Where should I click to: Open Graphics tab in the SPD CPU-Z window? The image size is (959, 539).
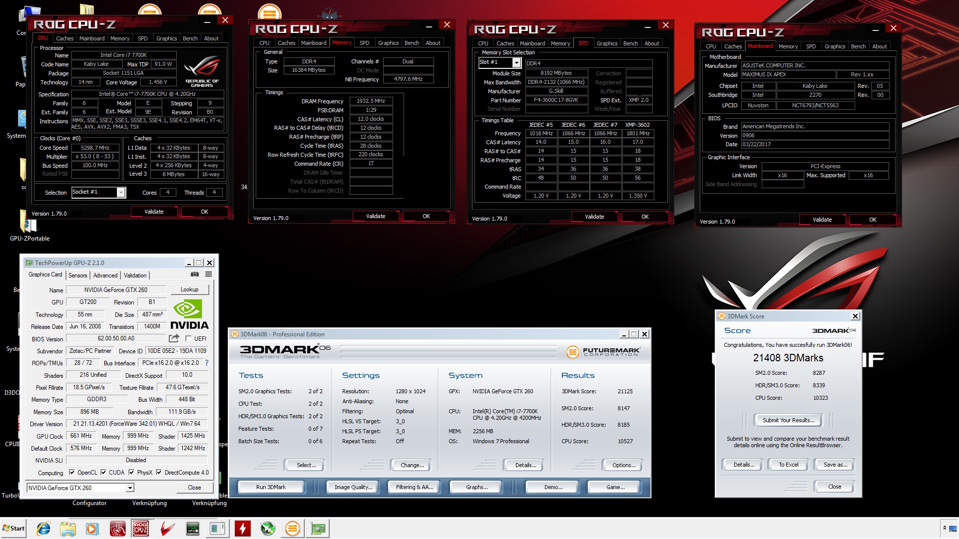tap(607, 43)
